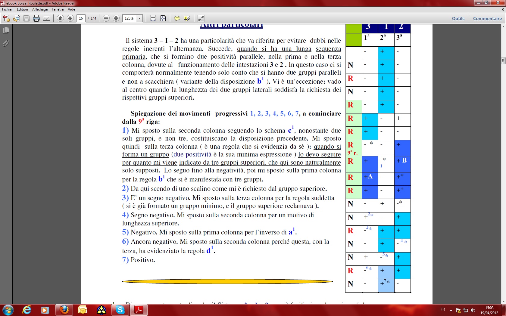Open the Affichage menu
The width and height of the screenshot is (506, 316).
[40, 9]
